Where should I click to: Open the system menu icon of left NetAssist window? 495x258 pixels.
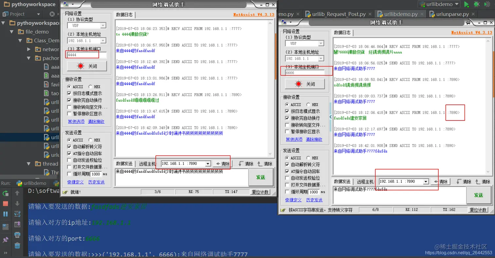point(65,4)
